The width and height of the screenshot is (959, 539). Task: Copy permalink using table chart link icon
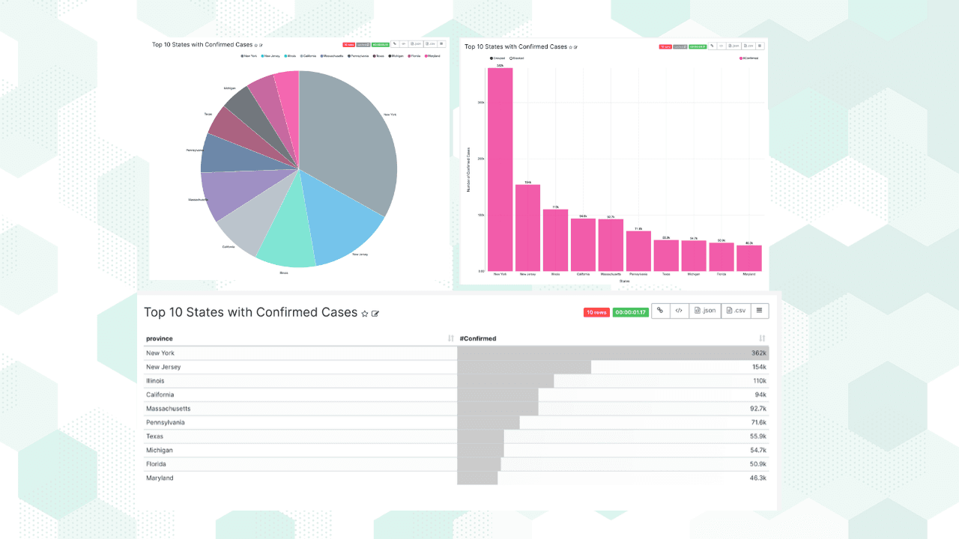tap(659, 311)
